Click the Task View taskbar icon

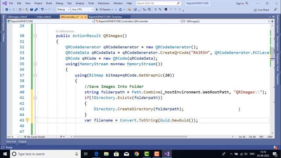point(86,154)
